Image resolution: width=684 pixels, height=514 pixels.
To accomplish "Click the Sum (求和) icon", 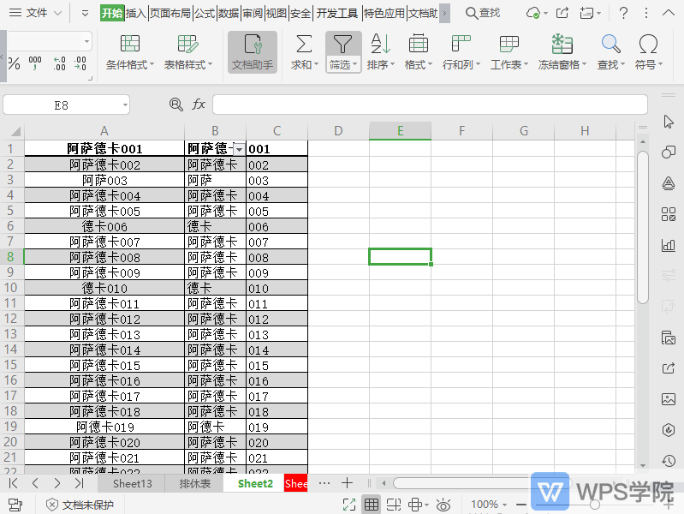I will (303, 45).
